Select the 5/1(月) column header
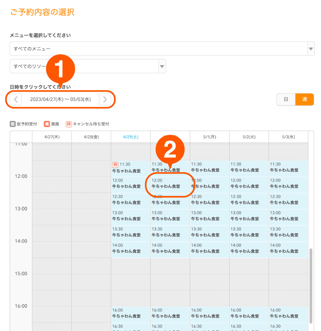321x331 pixels. pos(209,137)
